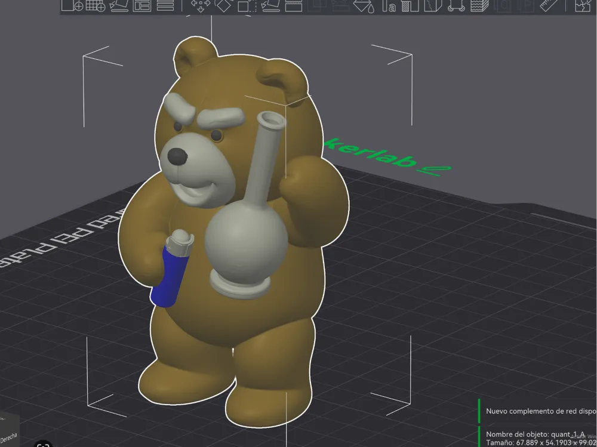Run the Auto orient tool
The height and width of the screenshot is (447, 597).
119,5
